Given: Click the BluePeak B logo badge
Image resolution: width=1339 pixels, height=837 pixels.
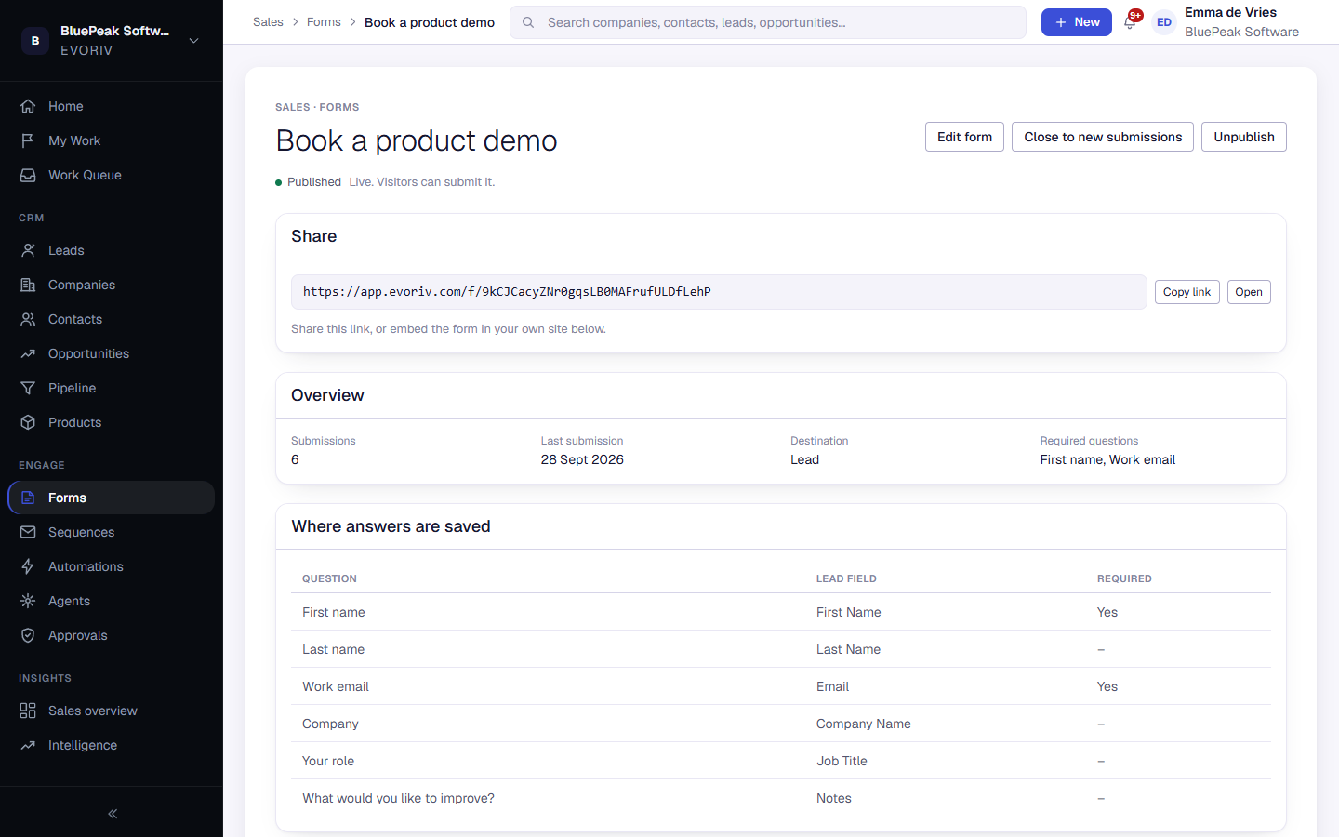Looking at the screenshot, I should click(x=35, y=41).
